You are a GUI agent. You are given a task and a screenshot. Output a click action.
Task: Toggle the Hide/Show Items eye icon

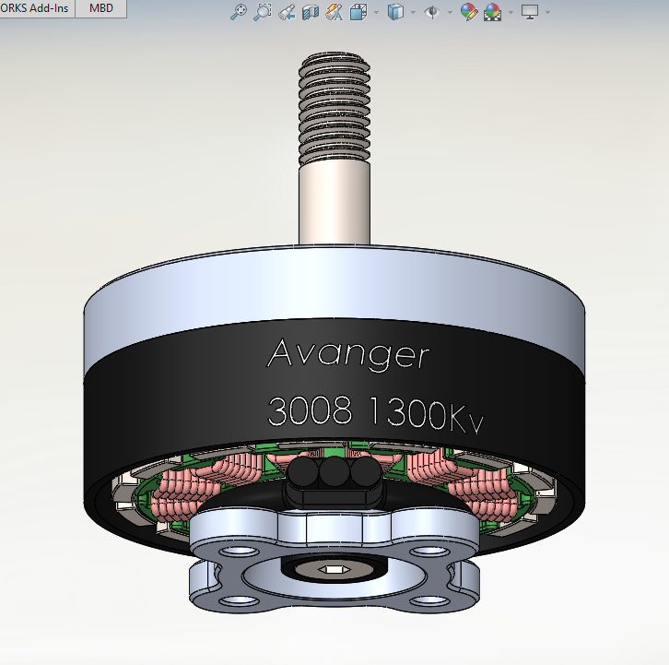click(x=432, y=12)
